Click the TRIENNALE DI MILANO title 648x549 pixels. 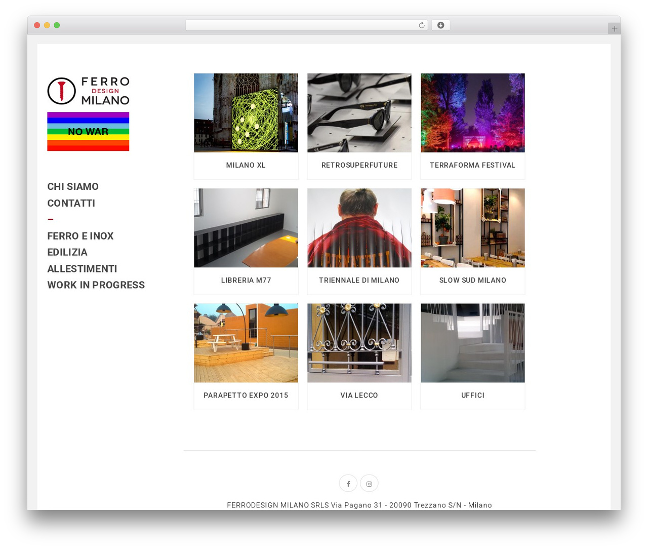(359, 280)
